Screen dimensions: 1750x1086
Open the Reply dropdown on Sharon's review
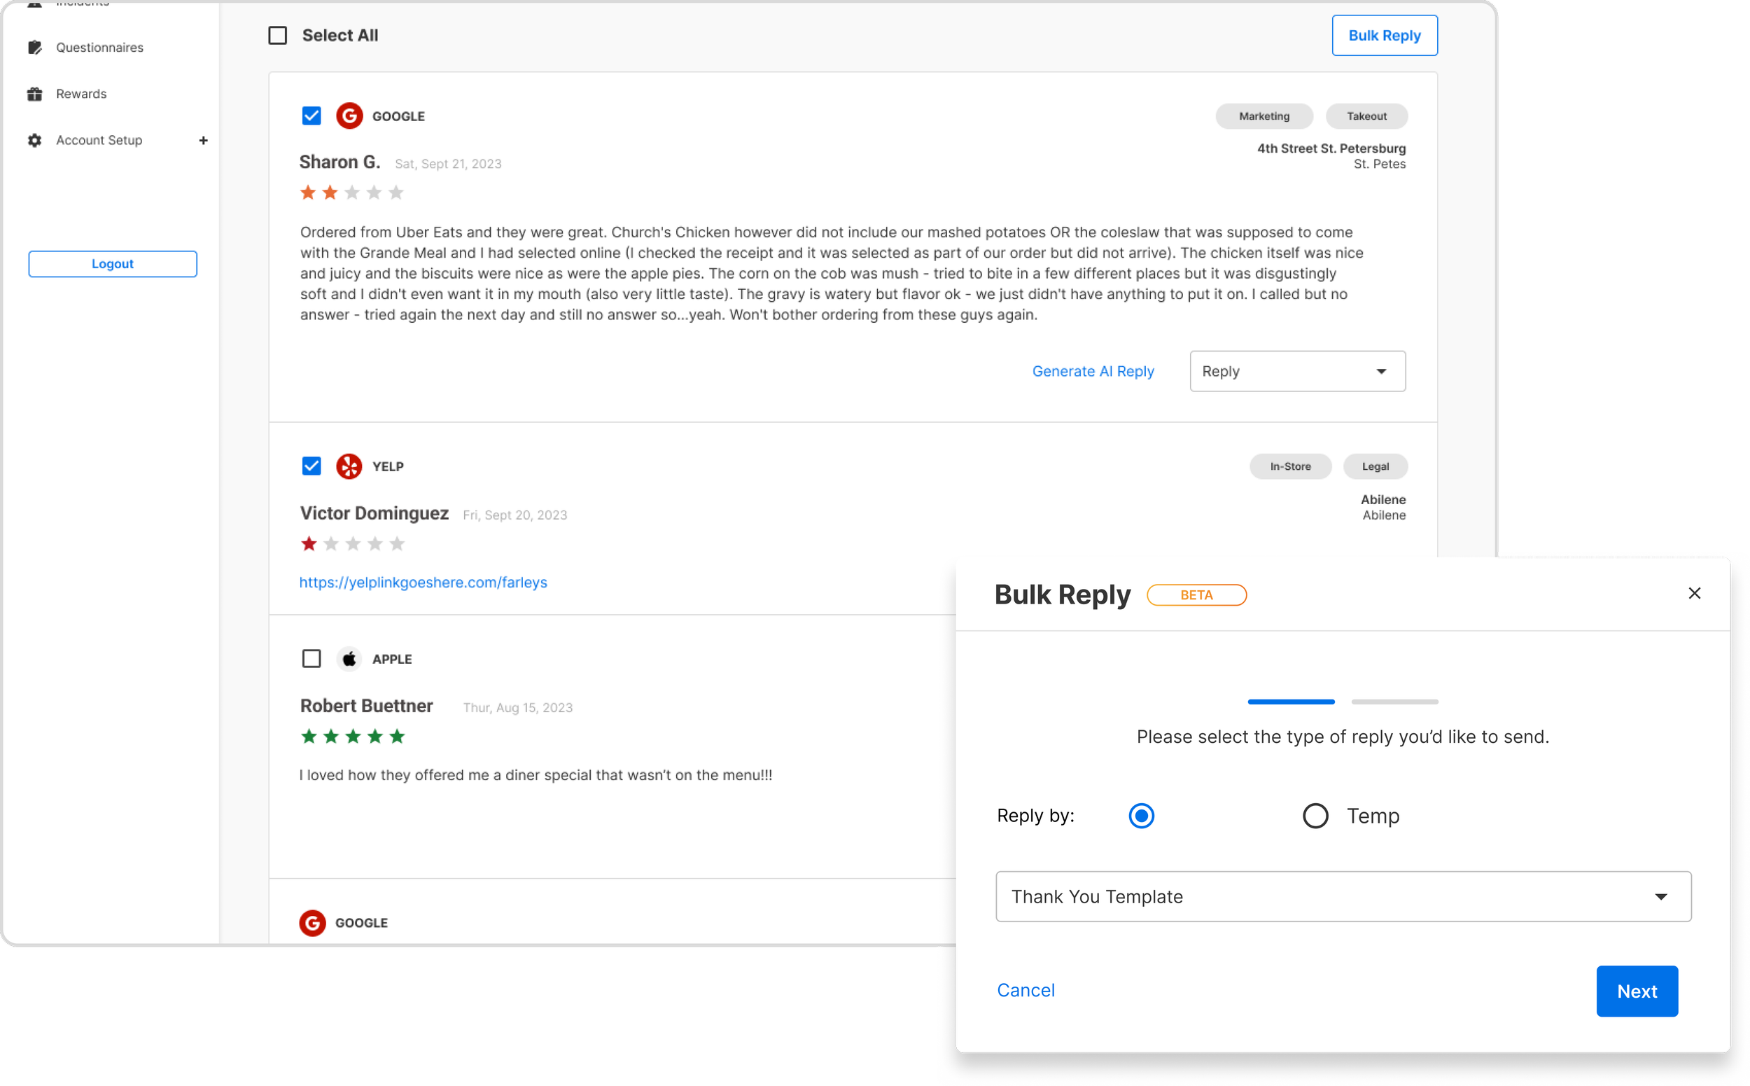click(1297, 371)
